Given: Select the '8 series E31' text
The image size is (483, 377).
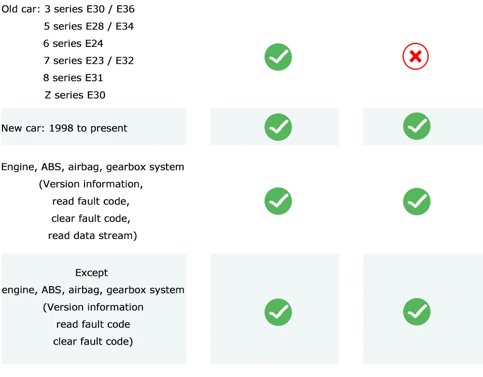Looking at the screenshot, I should coord(73,78).
